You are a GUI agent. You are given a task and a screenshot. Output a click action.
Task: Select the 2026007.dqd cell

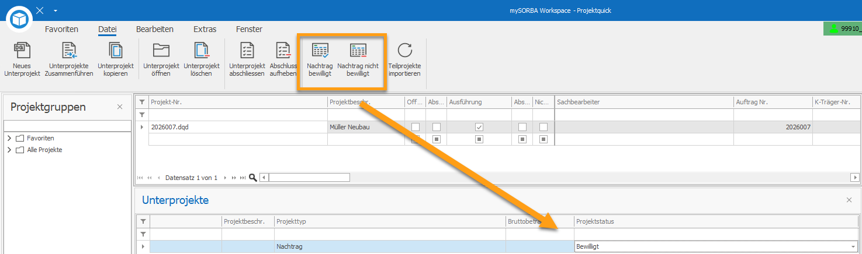point(238,127)
